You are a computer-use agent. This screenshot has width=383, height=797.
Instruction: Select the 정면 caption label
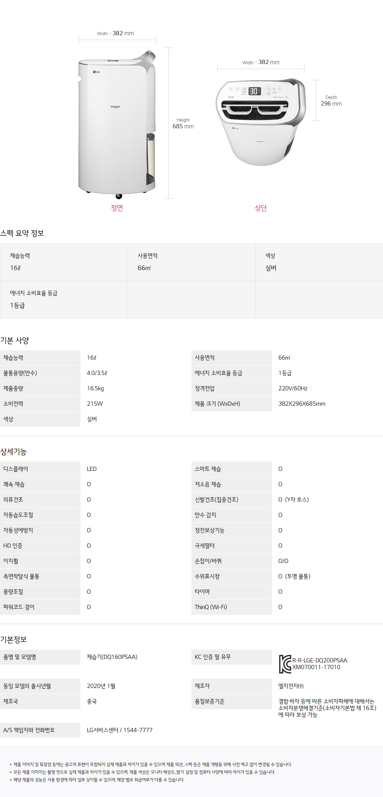pyautogui.click(x=117, y=208)
